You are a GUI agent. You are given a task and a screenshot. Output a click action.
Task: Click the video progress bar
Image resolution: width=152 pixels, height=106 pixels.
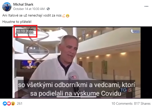click(x=77, y=97)
